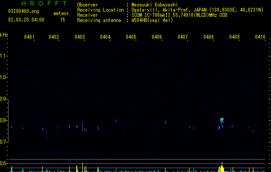
Task: Click the date stamp 02.03.20 04:00
Action: [26, 20]
